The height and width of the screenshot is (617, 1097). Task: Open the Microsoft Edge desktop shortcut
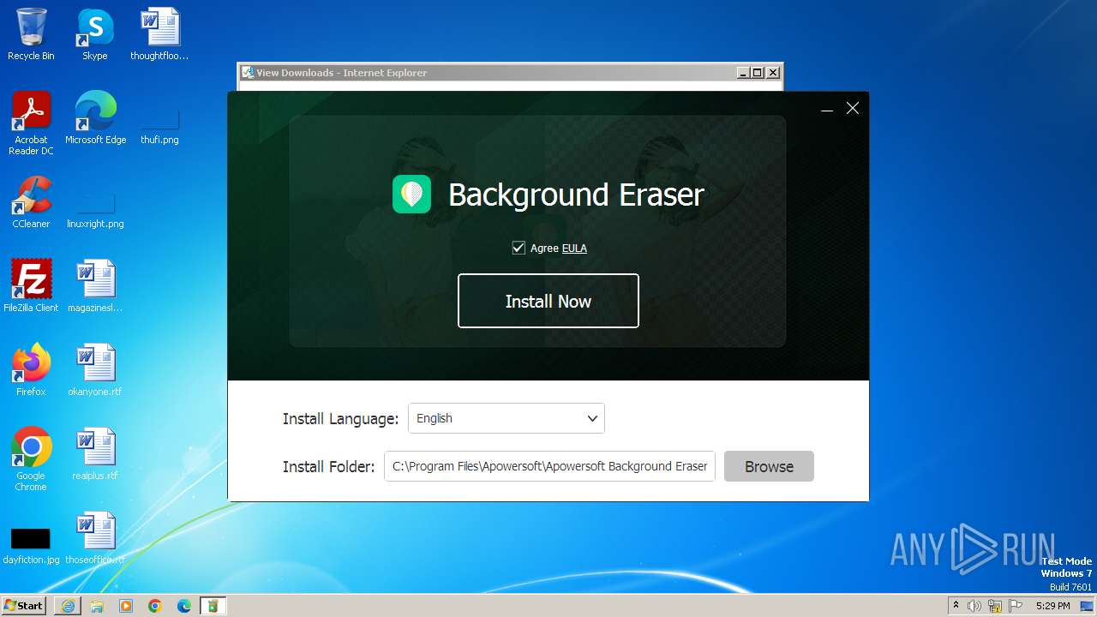point(95,118)
